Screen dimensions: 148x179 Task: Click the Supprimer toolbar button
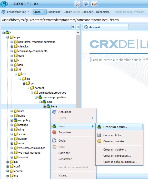[x=54, y=12]
